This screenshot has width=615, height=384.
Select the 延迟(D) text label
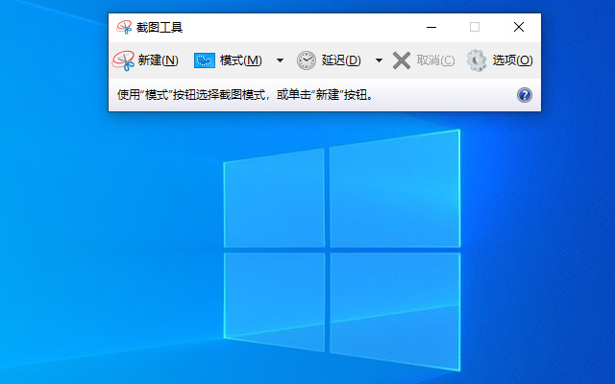click(341, 60)
